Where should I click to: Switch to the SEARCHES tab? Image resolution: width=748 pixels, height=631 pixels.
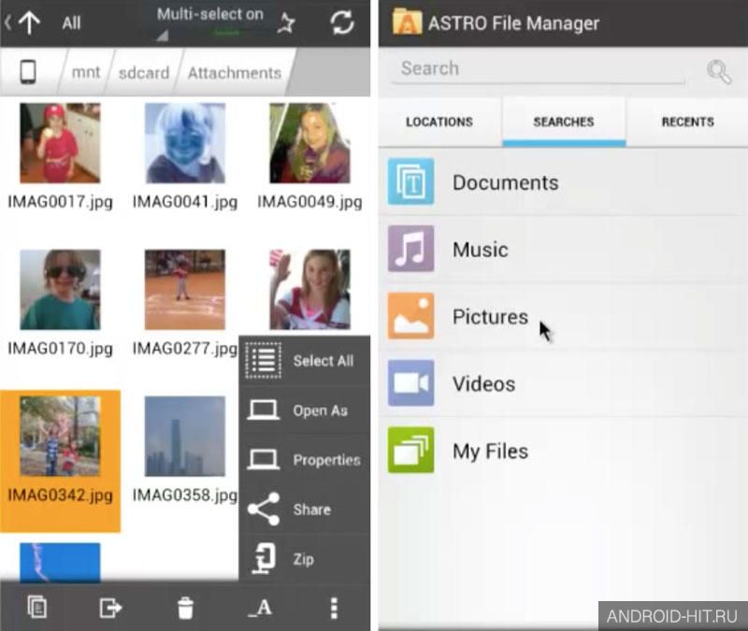tap(564, 122)
